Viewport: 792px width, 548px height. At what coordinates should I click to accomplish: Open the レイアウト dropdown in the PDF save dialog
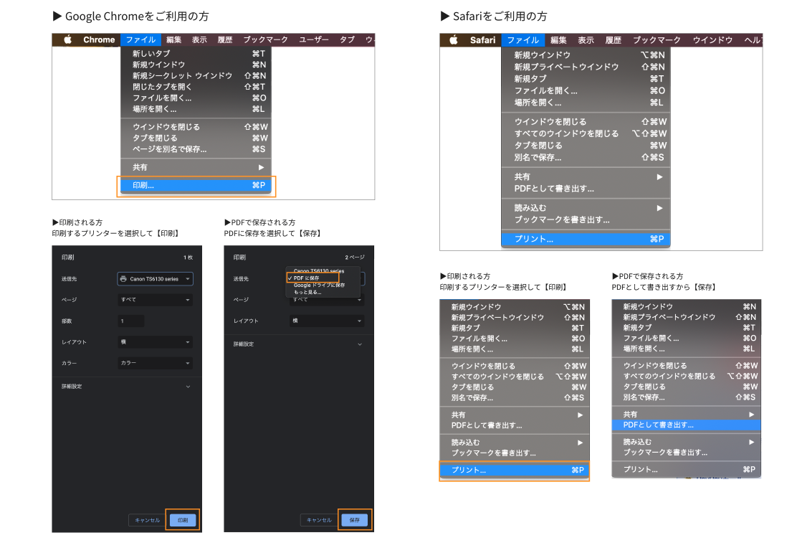click(x=327, y=321)
